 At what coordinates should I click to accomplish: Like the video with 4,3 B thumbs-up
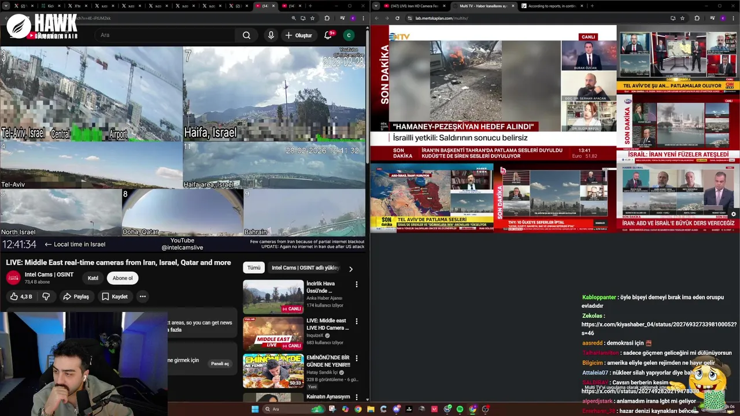tap(21, 296)
